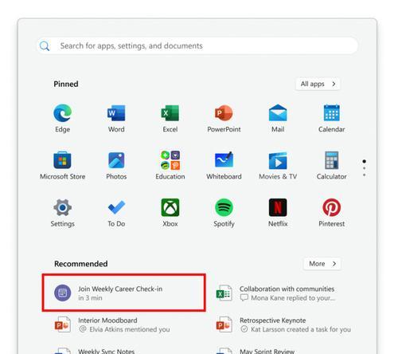Go to the second pinned apps page dot
This screenshot has height=354, width=398.
tap(365, 168)
